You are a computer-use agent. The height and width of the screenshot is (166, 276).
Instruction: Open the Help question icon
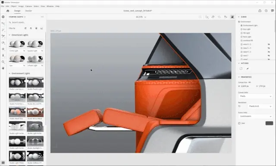266,11
